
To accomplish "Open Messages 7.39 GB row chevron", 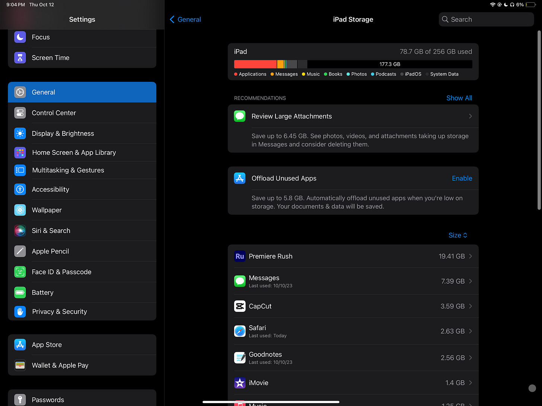I will click(471, 281).
